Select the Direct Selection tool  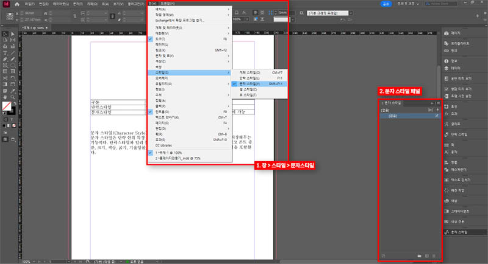pyautogui.click(x=13, y=34)
